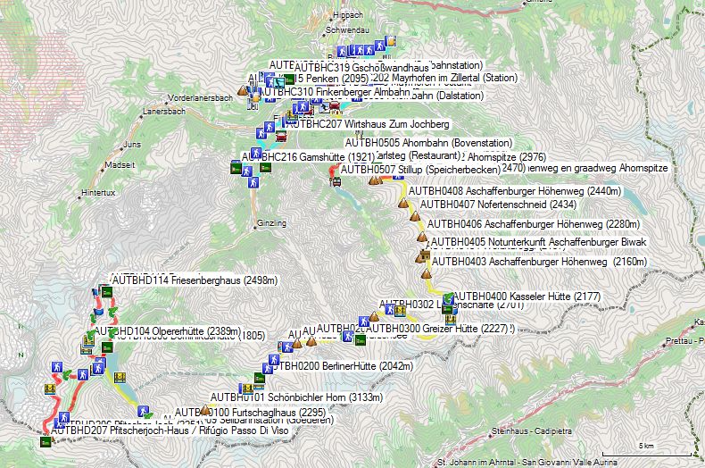Select the lodge icon below the Pfitscherjoch-Haus label
Screen dimensions: 705x468
pos(46,440)
